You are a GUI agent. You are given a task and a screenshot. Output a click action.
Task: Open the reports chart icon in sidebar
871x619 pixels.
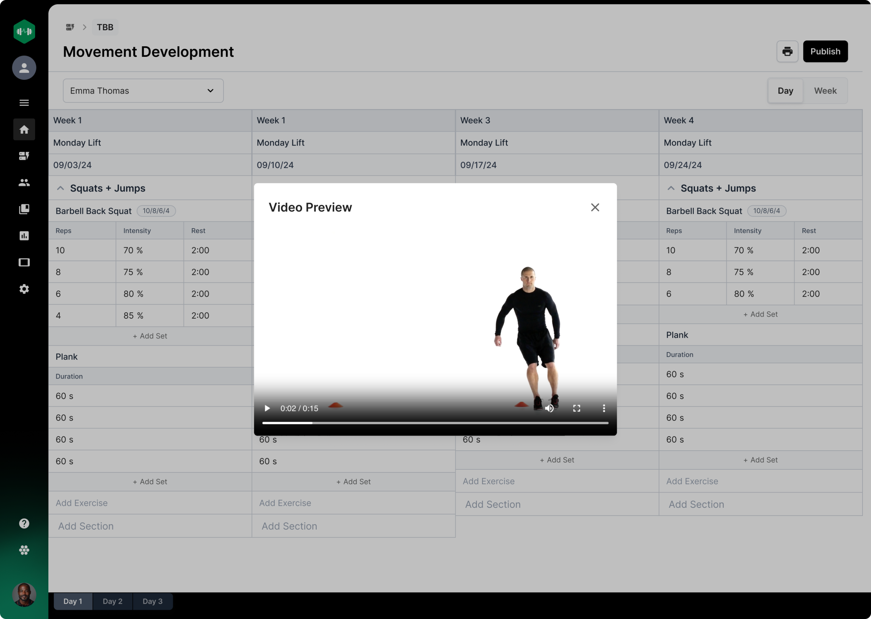pyautogui.click(x=24, y=236)
